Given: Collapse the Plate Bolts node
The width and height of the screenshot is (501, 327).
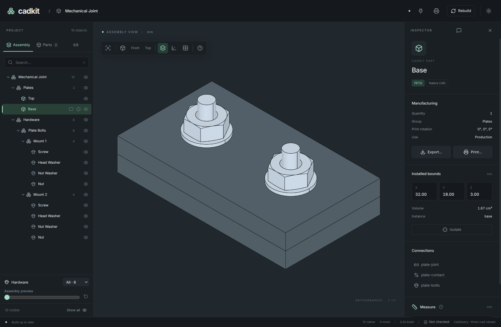Looking at the screenshot, I should [x=18, y=131].
